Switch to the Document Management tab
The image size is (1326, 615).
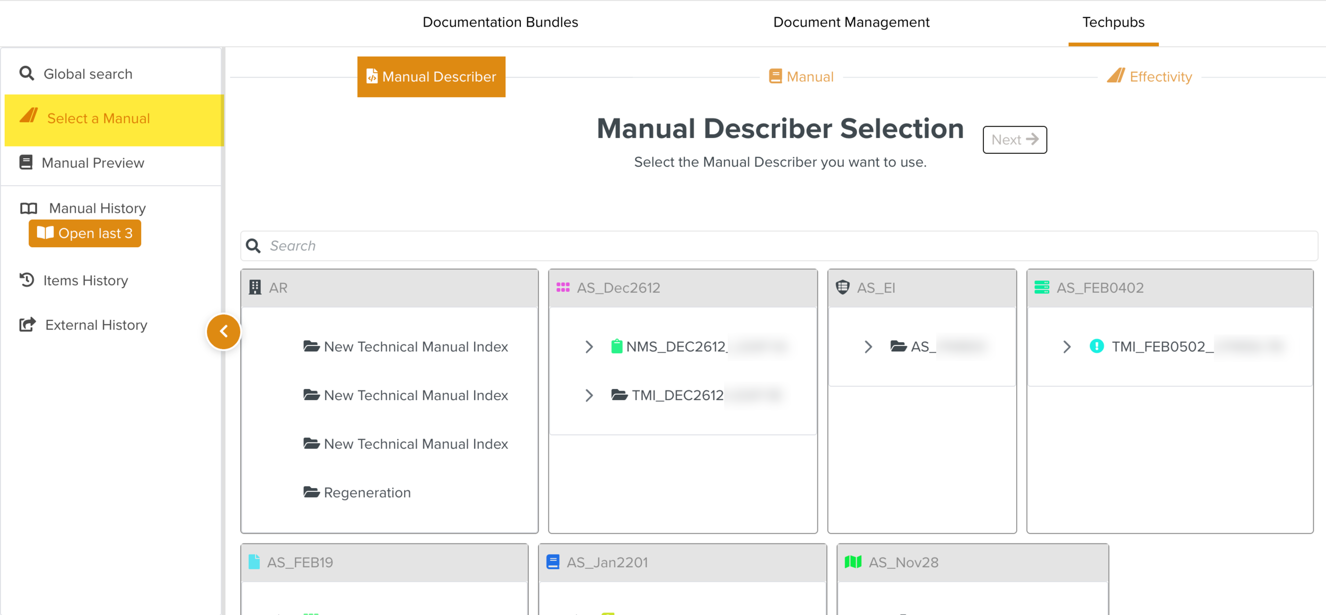coord(851,22)
